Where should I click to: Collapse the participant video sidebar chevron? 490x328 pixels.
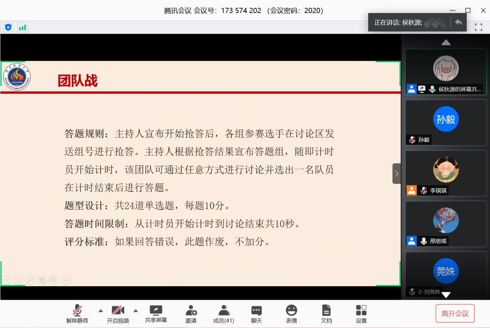click(396, 173)
